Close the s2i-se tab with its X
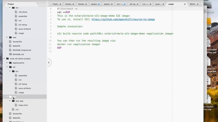The height and width of the screenshot is (122, 218). (138, 4)
